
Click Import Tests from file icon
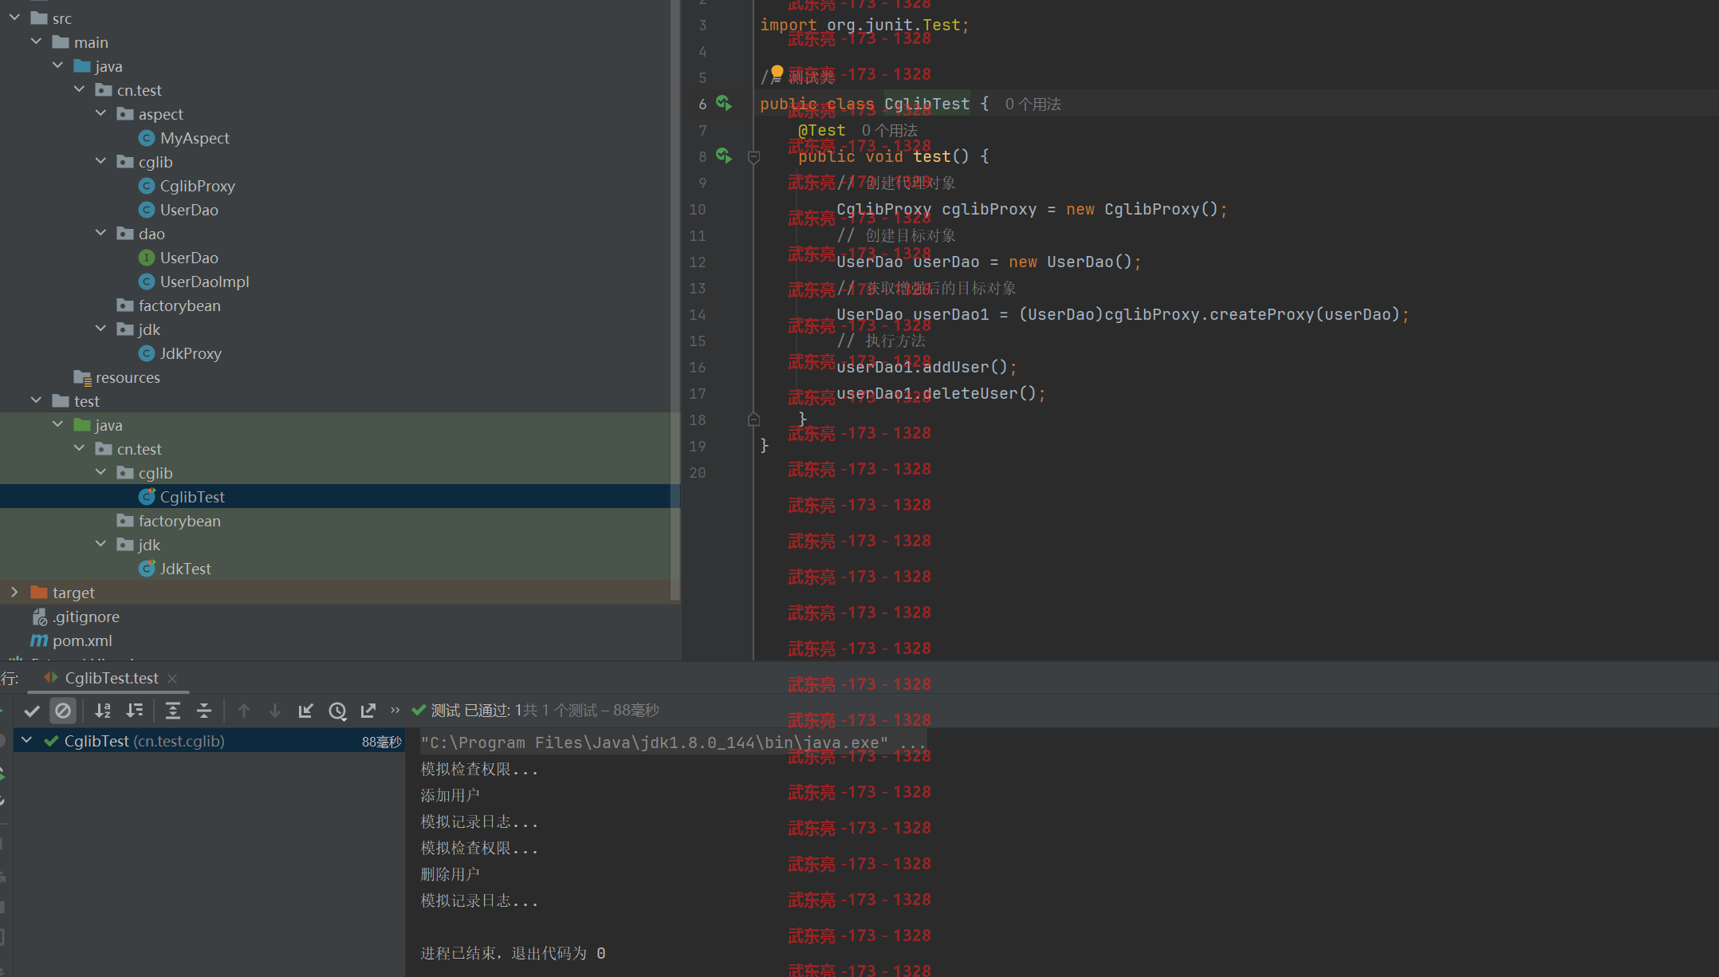(x=305, y=710)
